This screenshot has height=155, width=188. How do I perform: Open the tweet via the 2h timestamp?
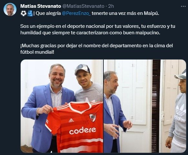click(111, 6)
